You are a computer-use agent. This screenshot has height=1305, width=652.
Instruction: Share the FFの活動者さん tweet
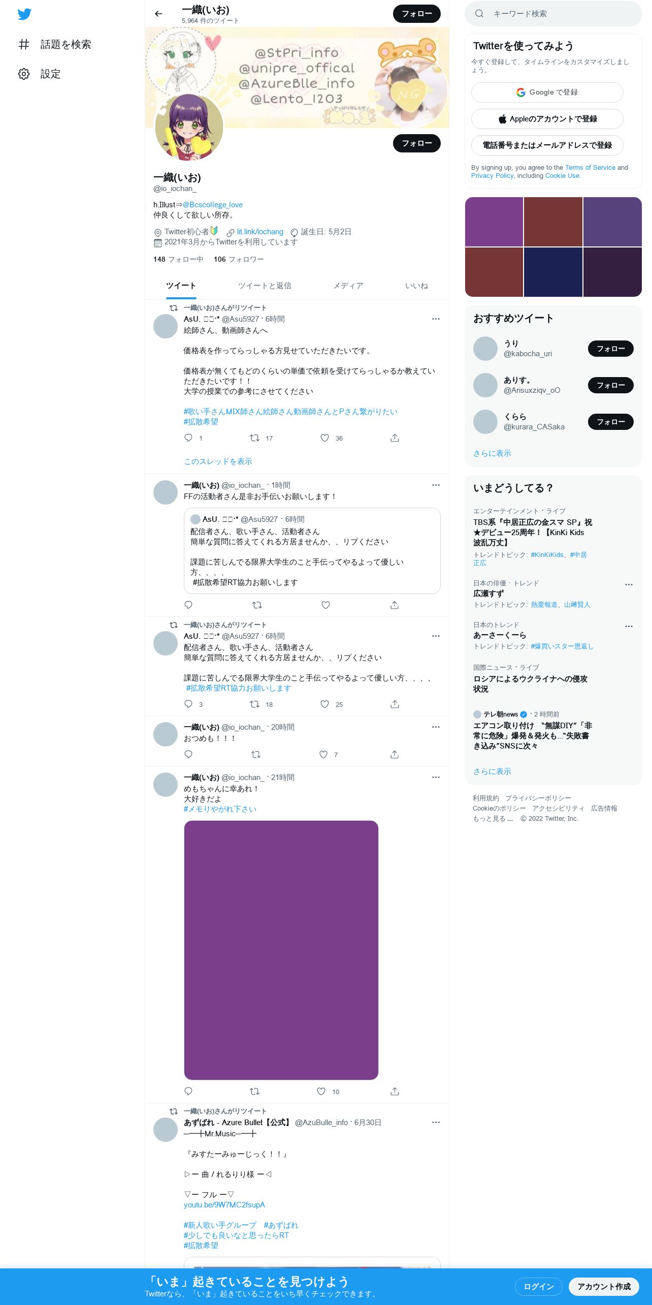coord(395,605)
